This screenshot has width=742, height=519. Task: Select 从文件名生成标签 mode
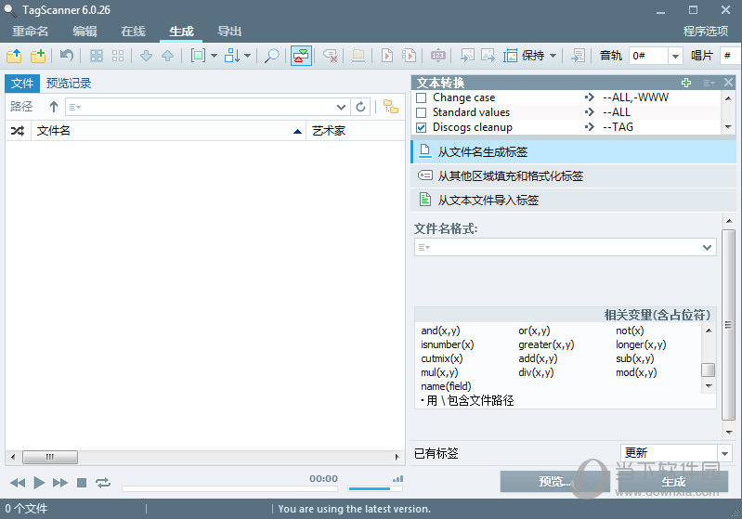coord(573,152)
